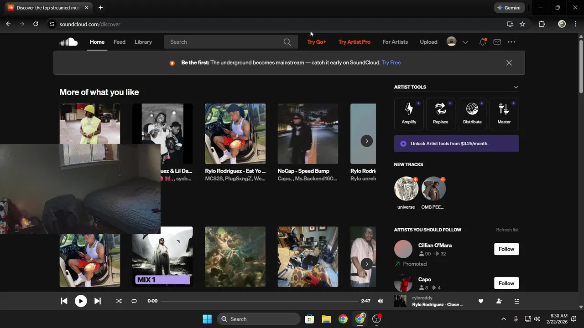Screen dimensions: 584x328
Task: Follow ryloroddy from the player bar
Action: pos(499,301)
